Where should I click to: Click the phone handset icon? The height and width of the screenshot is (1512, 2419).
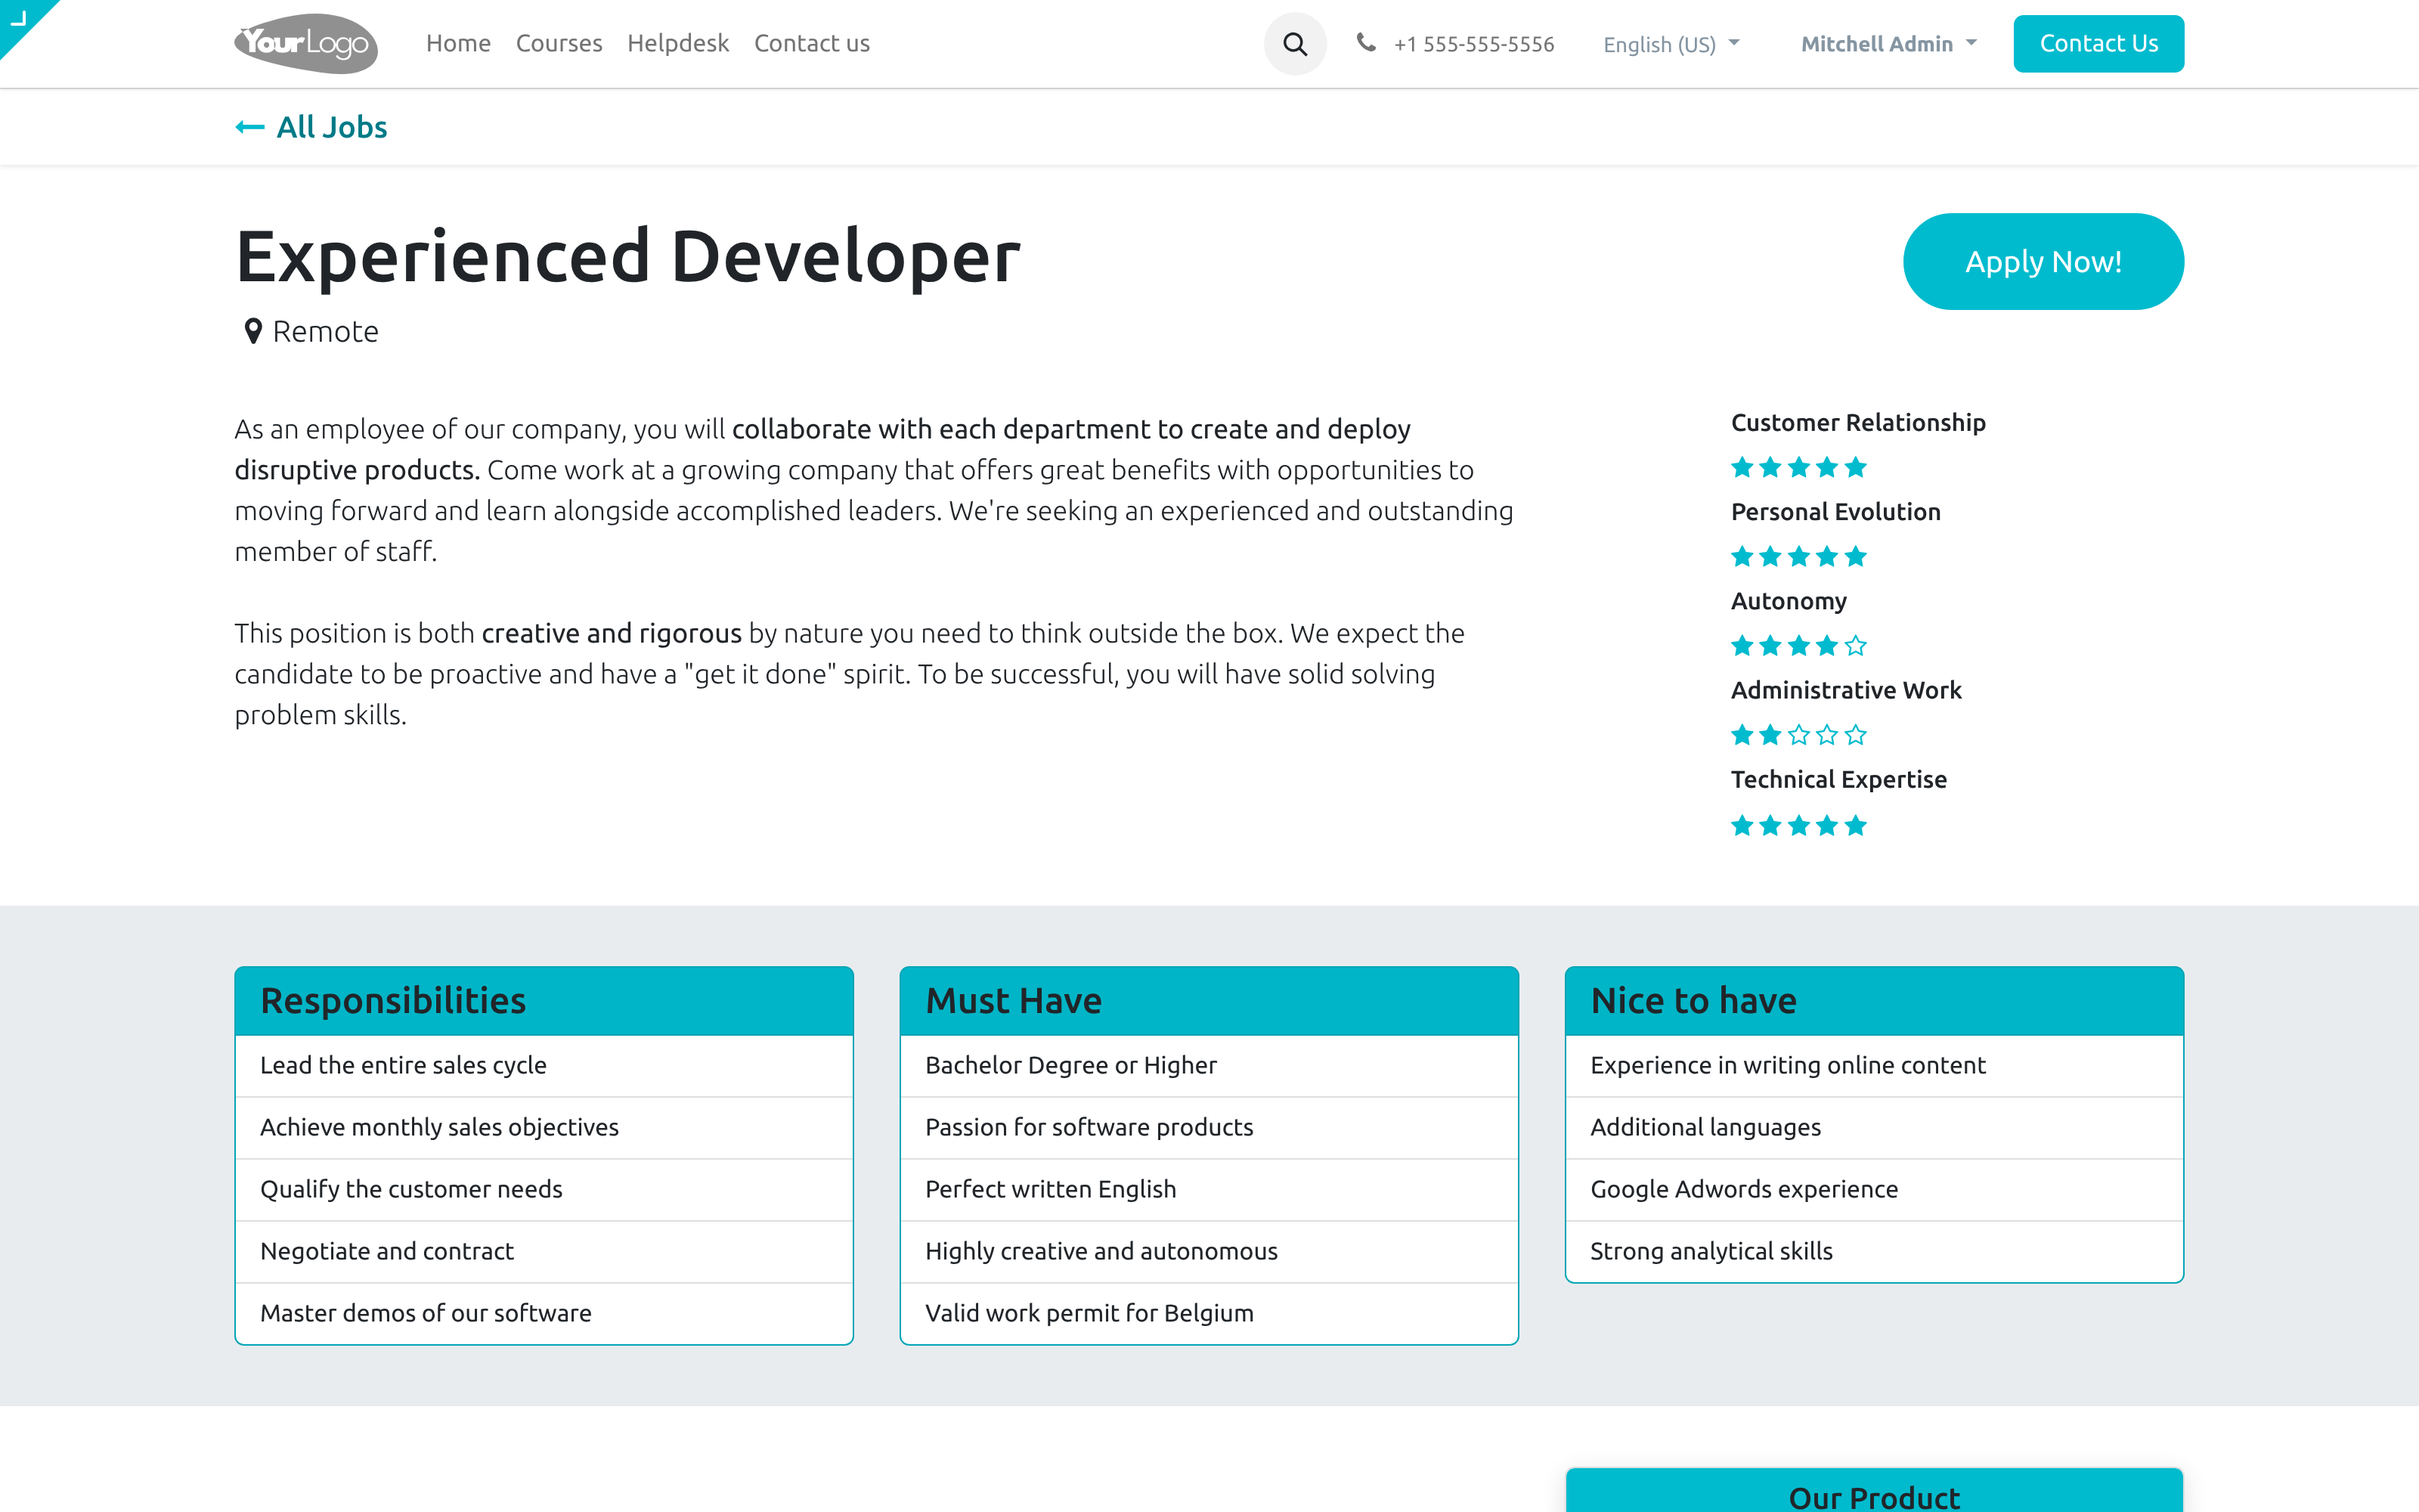(1365, 43)
